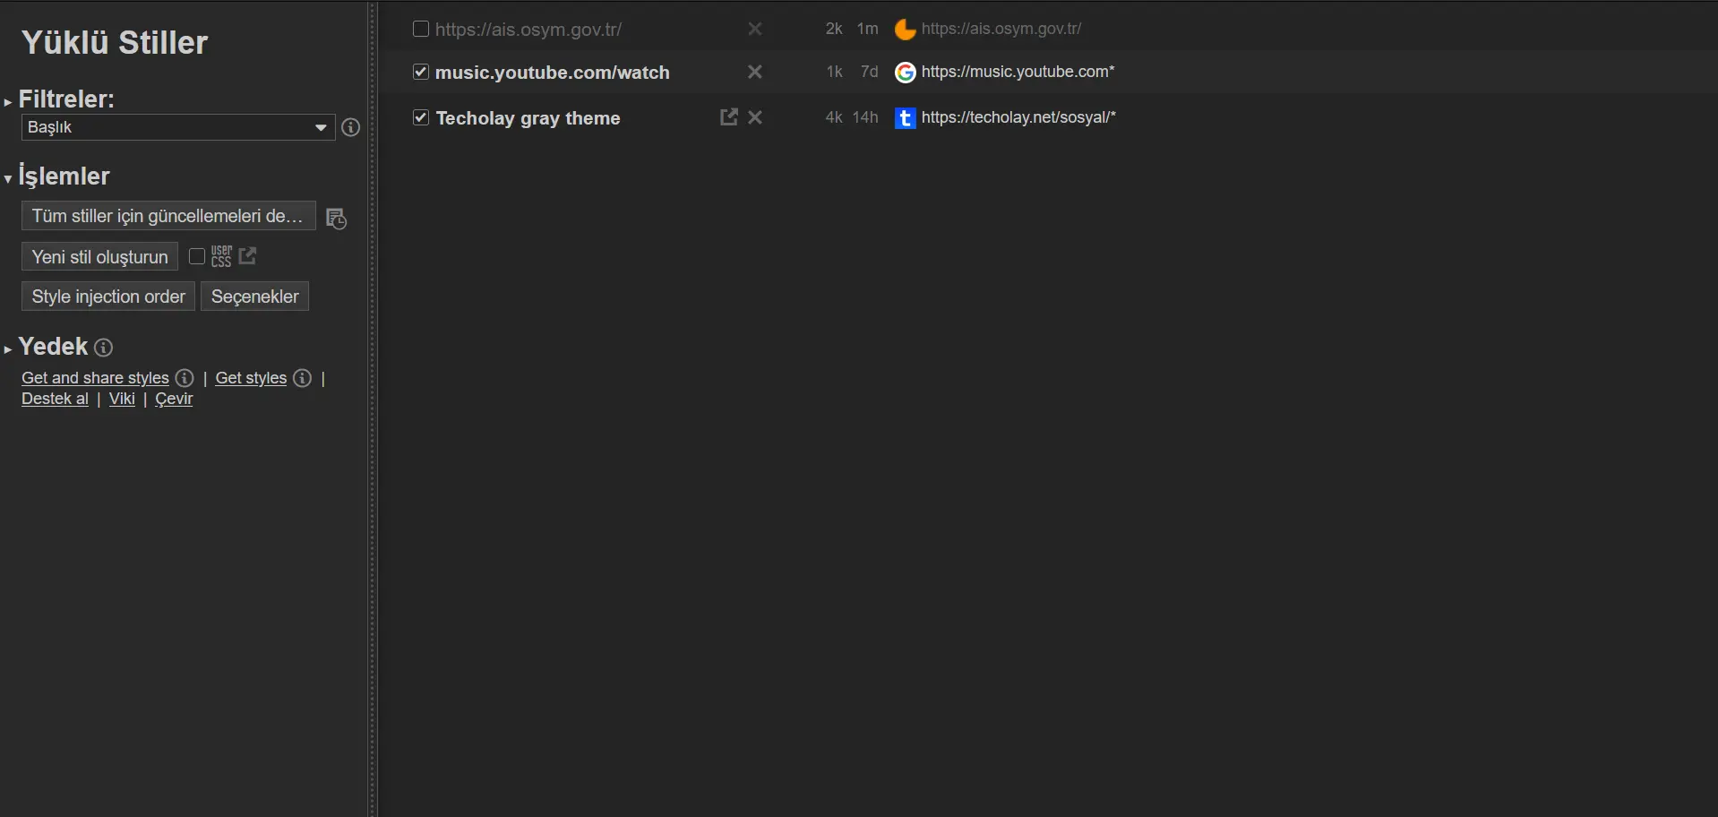Click the info icon beside Yedek heading
Viewport: 1718px width, 817px height.
[104, 348]
